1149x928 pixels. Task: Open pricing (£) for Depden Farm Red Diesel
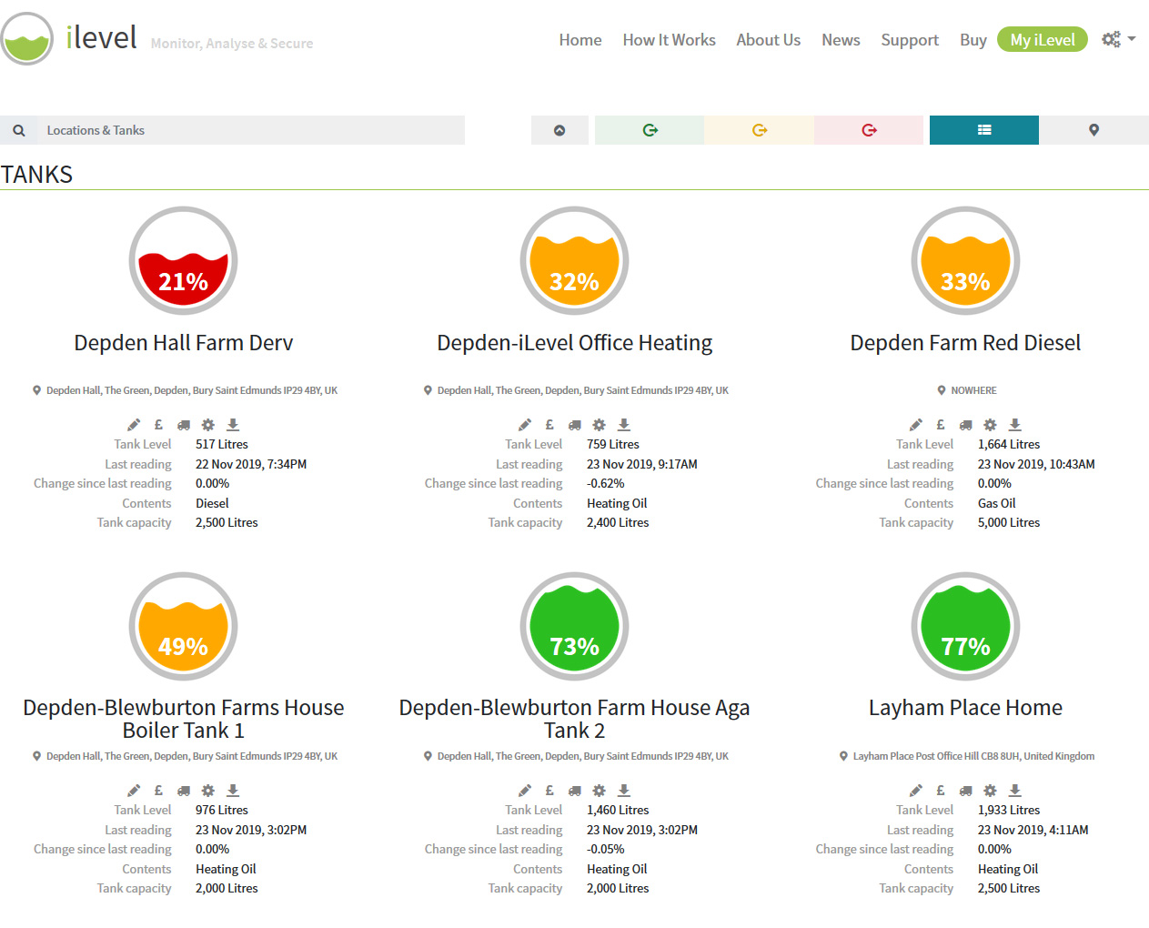[941, 425]
